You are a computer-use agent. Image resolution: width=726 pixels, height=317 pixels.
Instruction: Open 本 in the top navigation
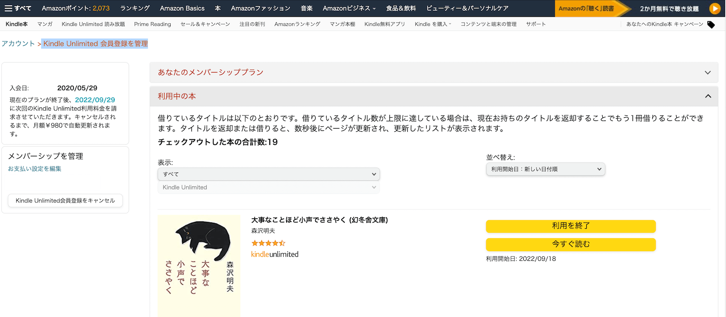tap(218, 8)
